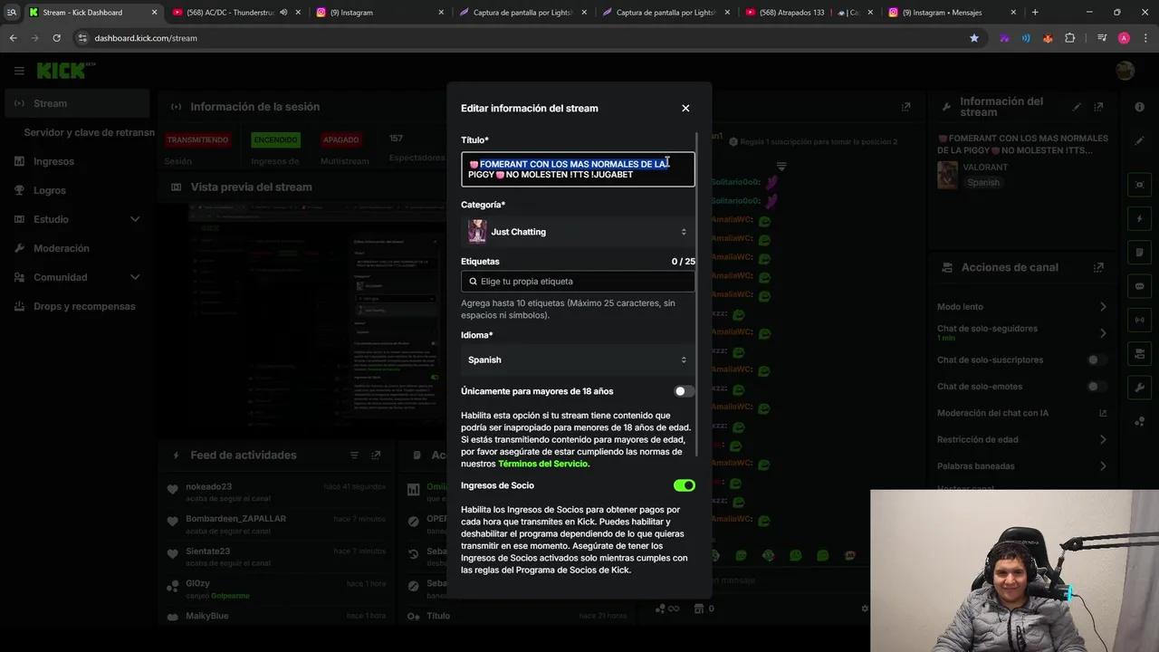Open a new browser tab
The height and width of the screenshot is (652, 1159).
coord(1035,13)
